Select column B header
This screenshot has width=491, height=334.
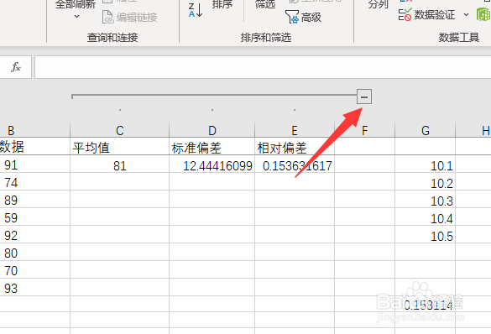34,130
